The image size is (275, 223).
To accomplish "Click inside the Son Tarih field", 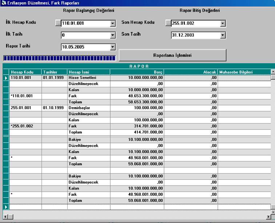I will tap(195, 36).
